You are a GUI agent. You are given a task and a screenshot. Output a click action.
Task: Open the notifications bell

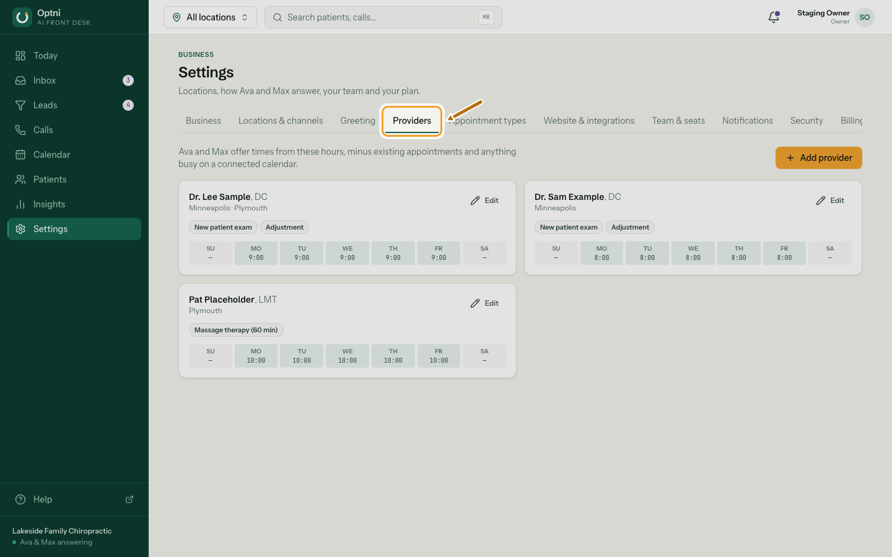click(x=774, y=17)
